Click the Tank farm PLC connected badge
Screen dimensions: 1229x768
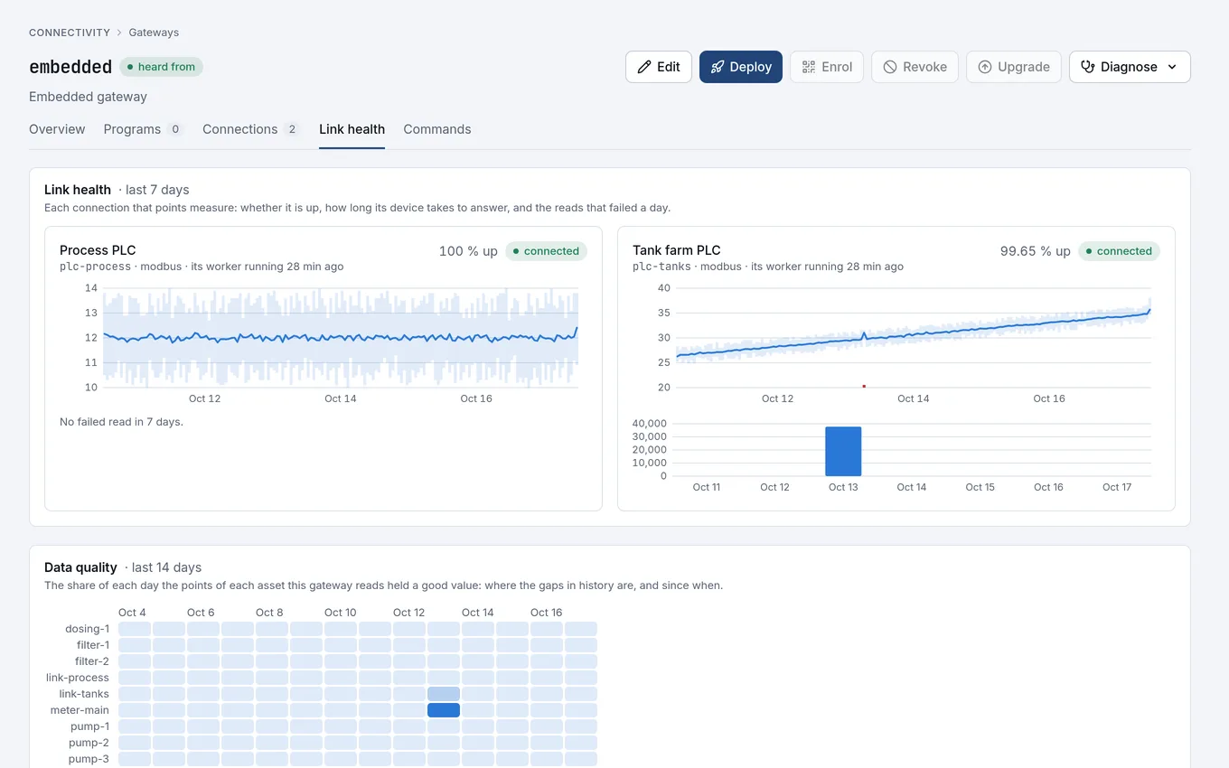1119,251
